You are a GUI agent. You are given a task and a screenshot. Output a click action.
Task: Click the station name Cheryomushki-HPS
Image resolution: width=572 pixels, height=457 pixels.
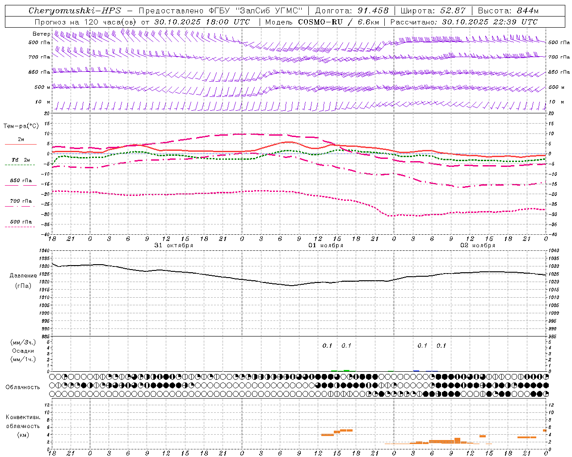click(x=75, y=11)
